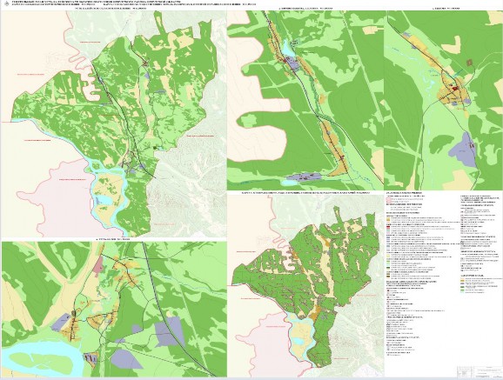
Task: Select the orange-brown zone in the bottom-right overview map
Action: pyautogui.click(x=317, y=311)
